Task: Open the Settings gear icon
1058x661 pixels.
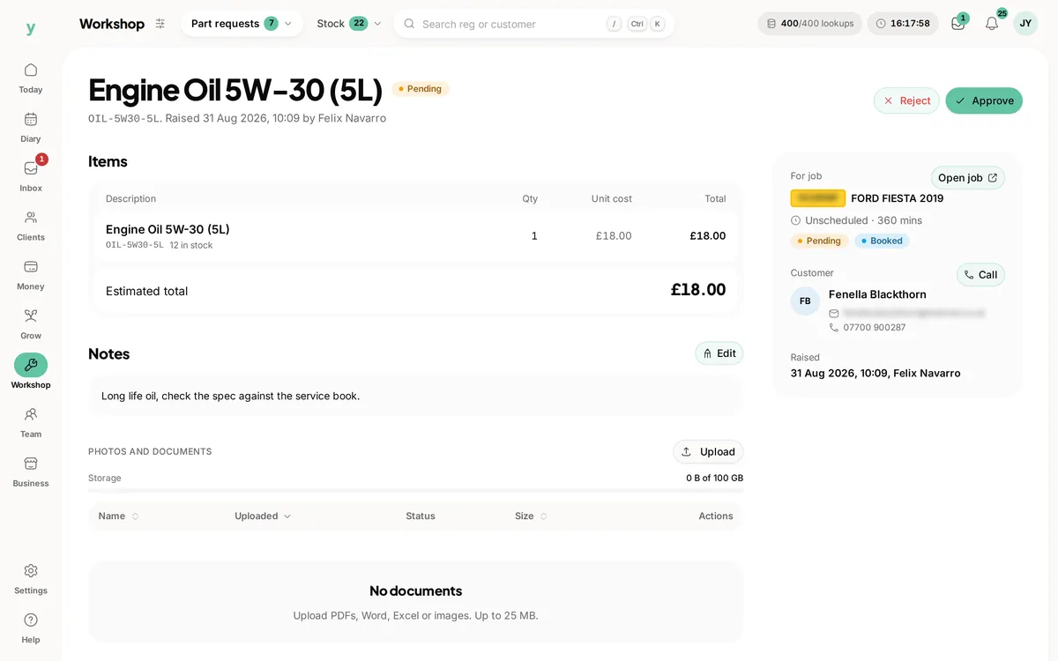Action: pyautogui.click(x=31, y=571)
